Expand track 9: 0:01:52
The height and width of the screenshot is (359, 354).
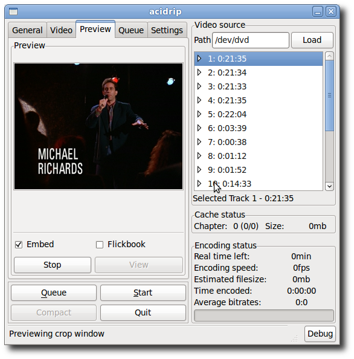pyautogui.click(x=199, y=170)
